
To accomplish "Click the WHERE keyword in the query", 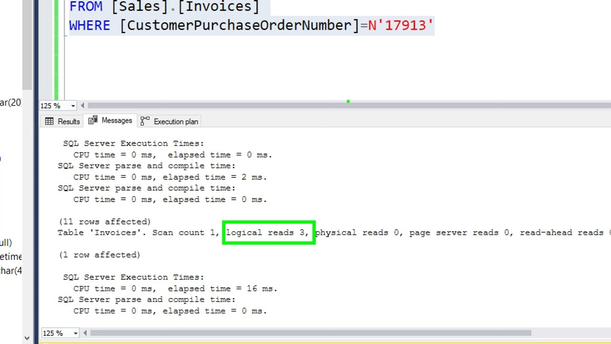I will pyautogui.click(x=89, y=25).
